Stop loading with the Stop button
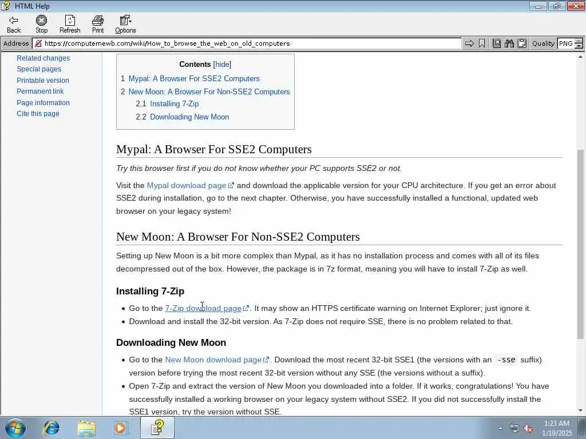 point(41,24)
